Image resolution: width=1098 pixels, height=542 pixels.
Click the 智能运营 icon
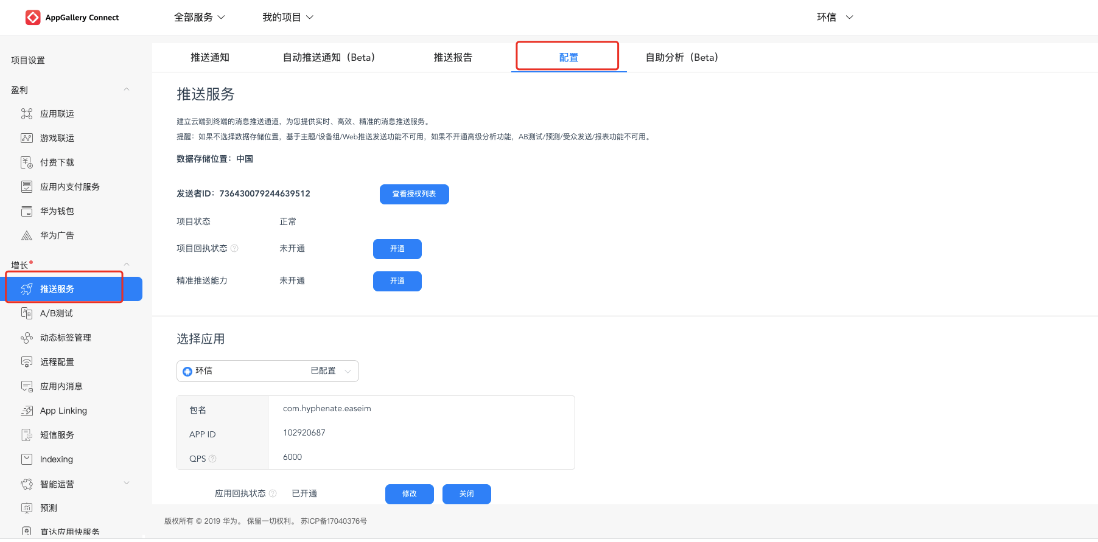27,484
